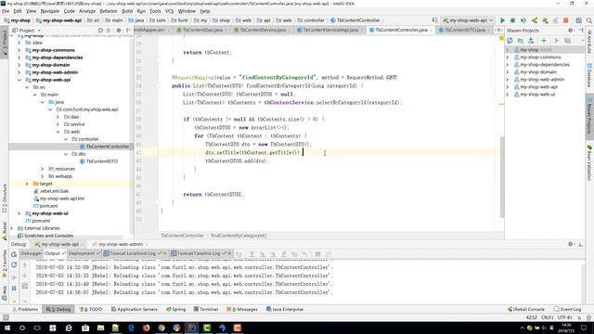This screenshot has height=334, width=594.
Task: Open Maven Projects panel settings gear
Action: pos(571,31)
